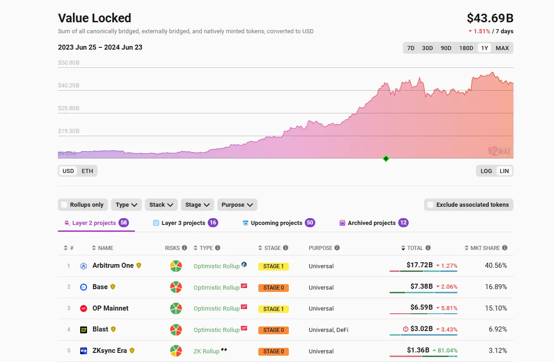Open the Arbitrum One project link

click(x=113, y=265)
